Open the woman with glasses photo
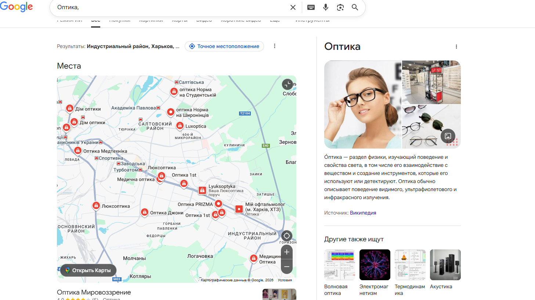The image size is (535, 300). [363, 105]
